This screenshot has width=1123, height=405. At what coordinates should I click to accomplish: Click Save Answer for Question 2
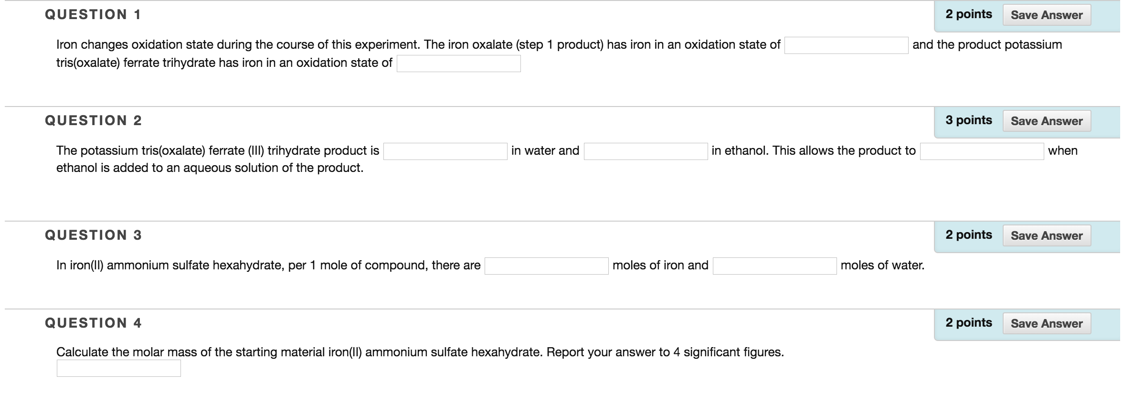pyautogui.click(x=1047, y=121)
